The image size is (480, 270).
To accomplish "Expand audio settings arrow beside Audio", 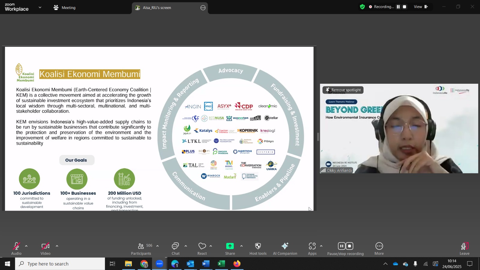I will tap(26, 246).
